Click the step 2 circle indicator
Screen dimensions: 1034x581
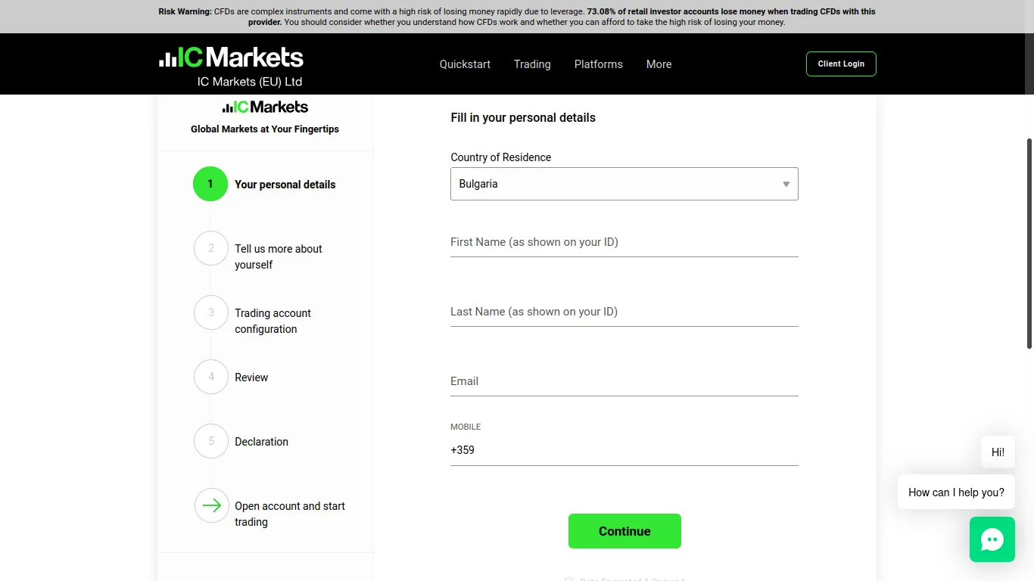point(211,248)
